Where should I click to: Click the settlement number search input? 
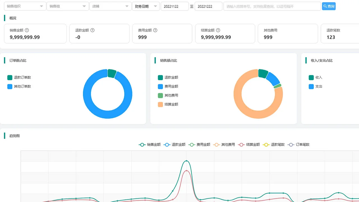tap(272, 6)
